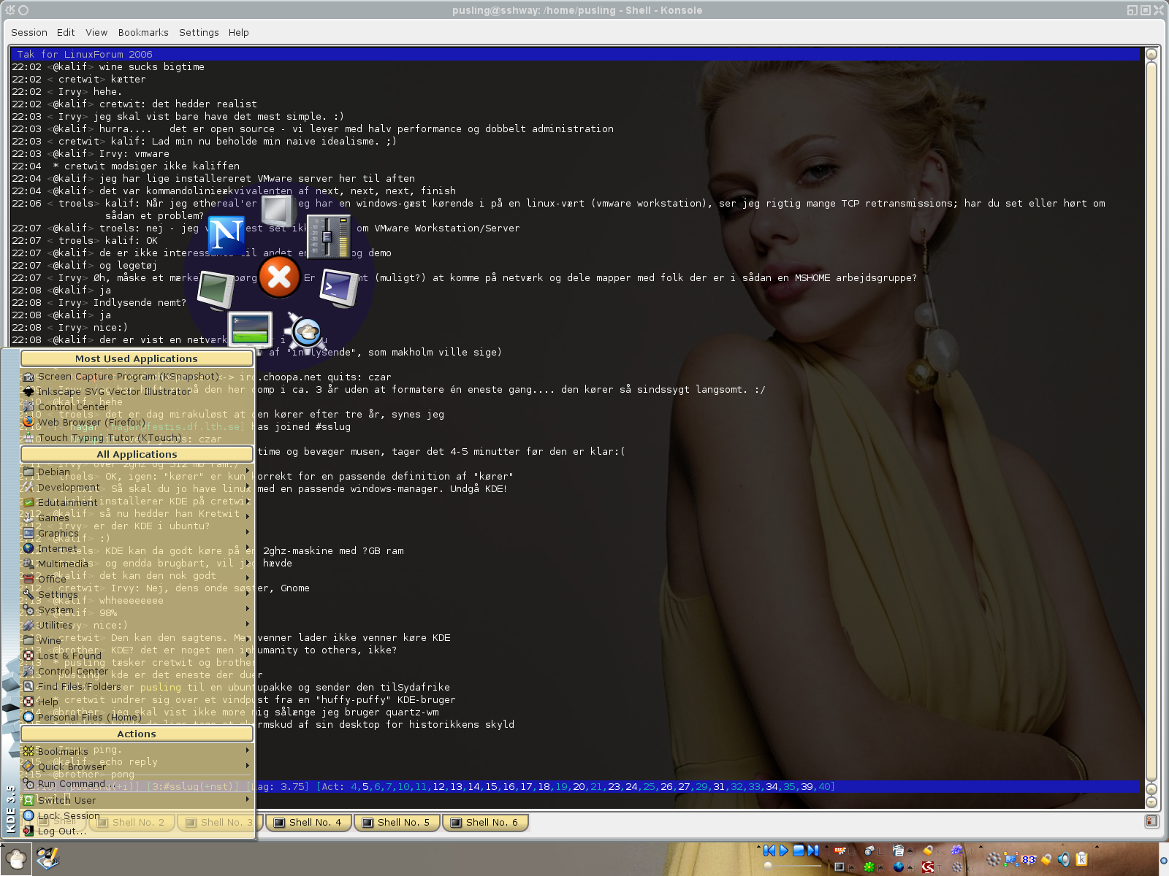Click the tray icon showing 83
Screen dimensions: 1169x876
(x=1029, y=859)
